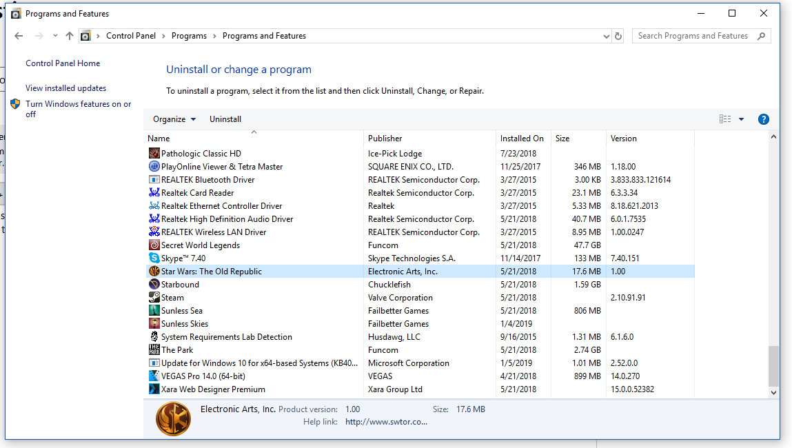The height and width of the screenshot is (448, 792).
Task: Click the Realtek Ethernet Controller Driver icon
Action: point(154,205)
